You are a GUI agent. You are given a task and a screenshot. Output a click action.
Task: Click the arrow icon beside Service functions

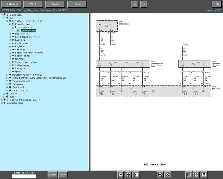click(x=4, y=103)
